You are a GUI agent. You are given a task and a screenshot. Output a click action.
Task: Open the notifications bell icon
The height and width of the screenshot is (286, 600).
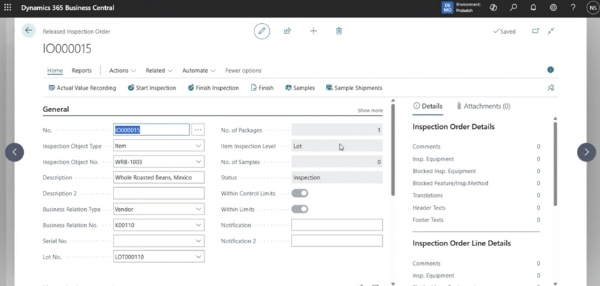click(x=533, y=8)
